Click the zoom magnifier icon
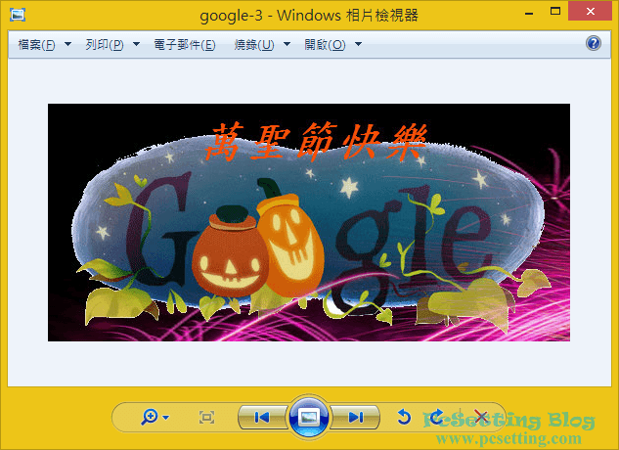 pos(149,418)
